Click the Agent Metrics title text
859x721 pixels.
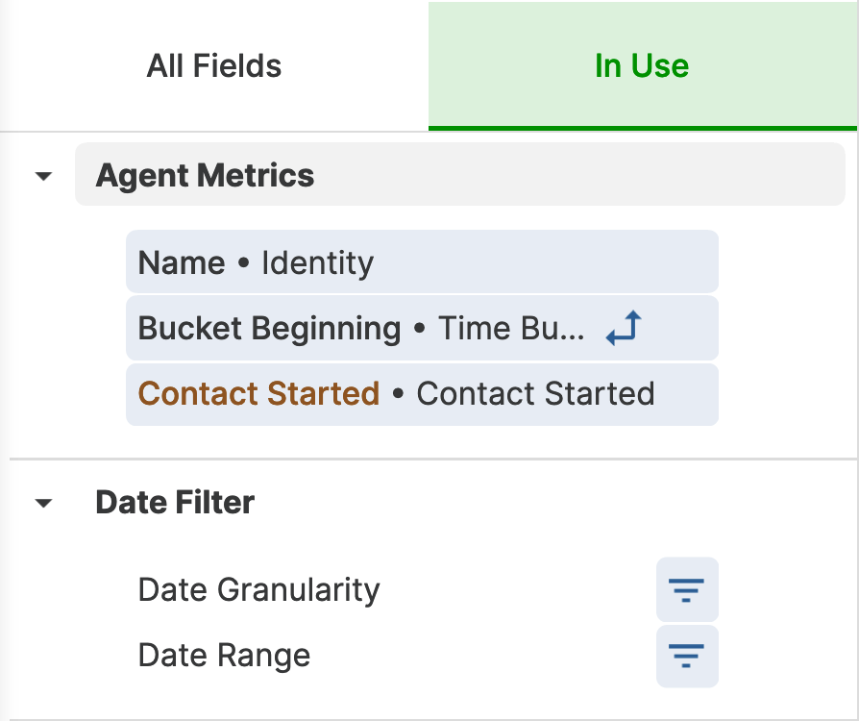[205, 176]
